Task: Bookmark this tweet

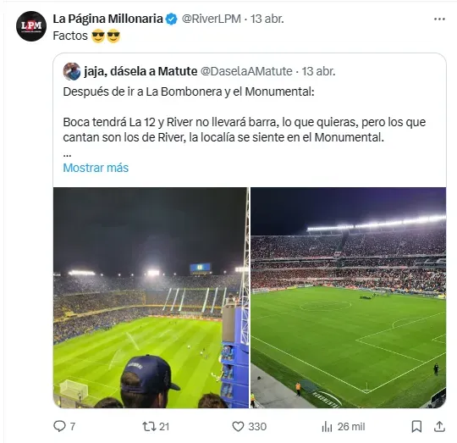Action: tap(416, 427)
